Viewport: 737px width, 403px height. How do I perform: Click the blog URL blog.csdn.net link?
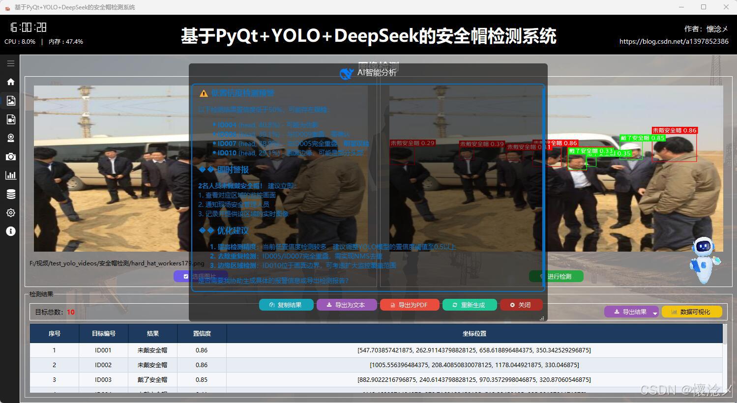coord(674,41)
